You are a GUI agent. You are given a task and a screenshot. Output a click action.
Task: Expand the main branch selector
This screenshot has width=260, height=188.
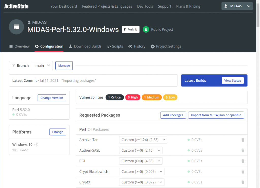(x=42, y=66)
